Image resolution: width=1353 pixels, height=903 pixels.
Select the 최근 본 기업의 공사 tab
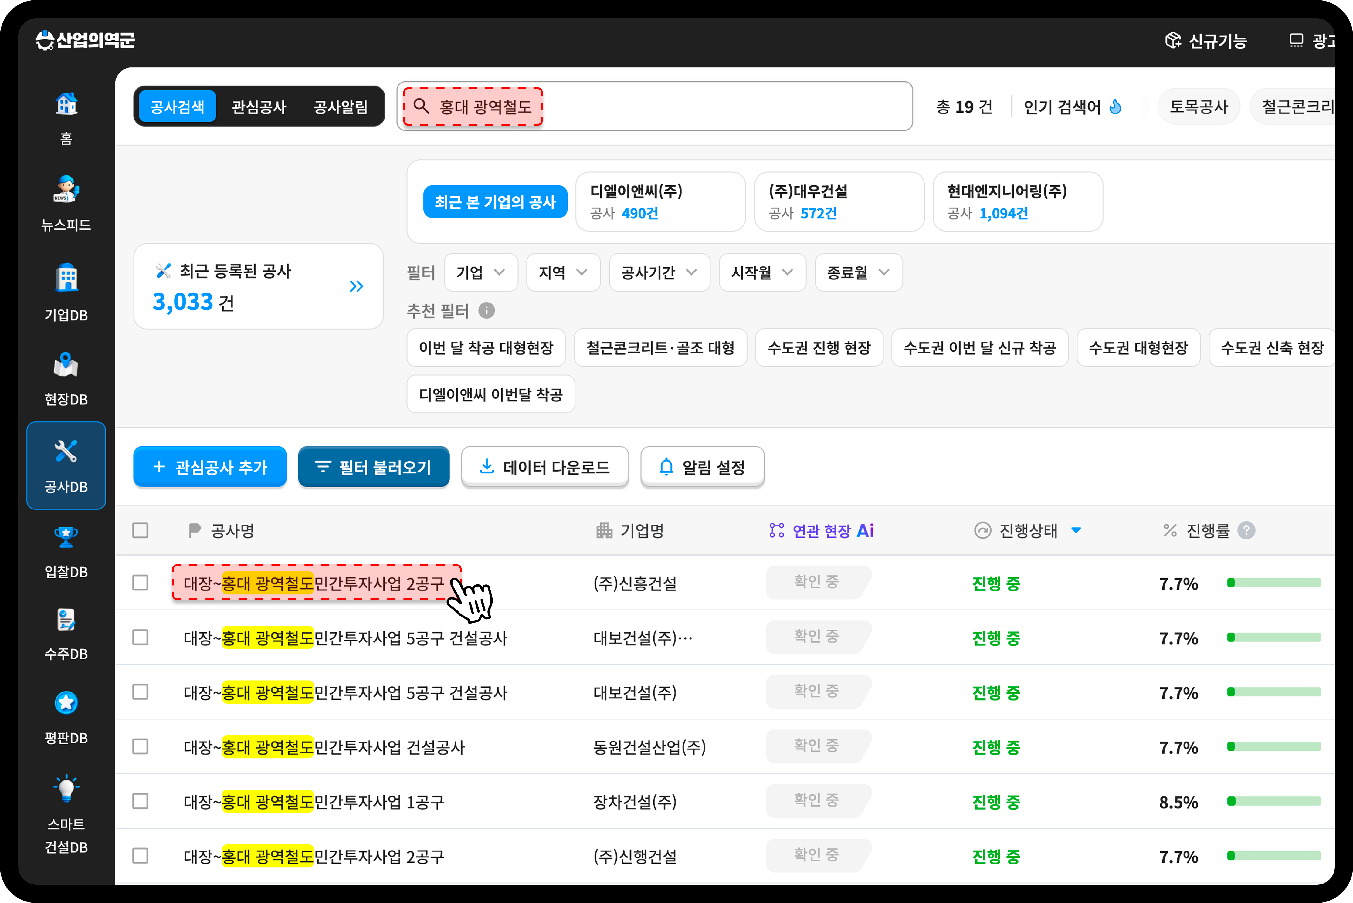(495, 202)
